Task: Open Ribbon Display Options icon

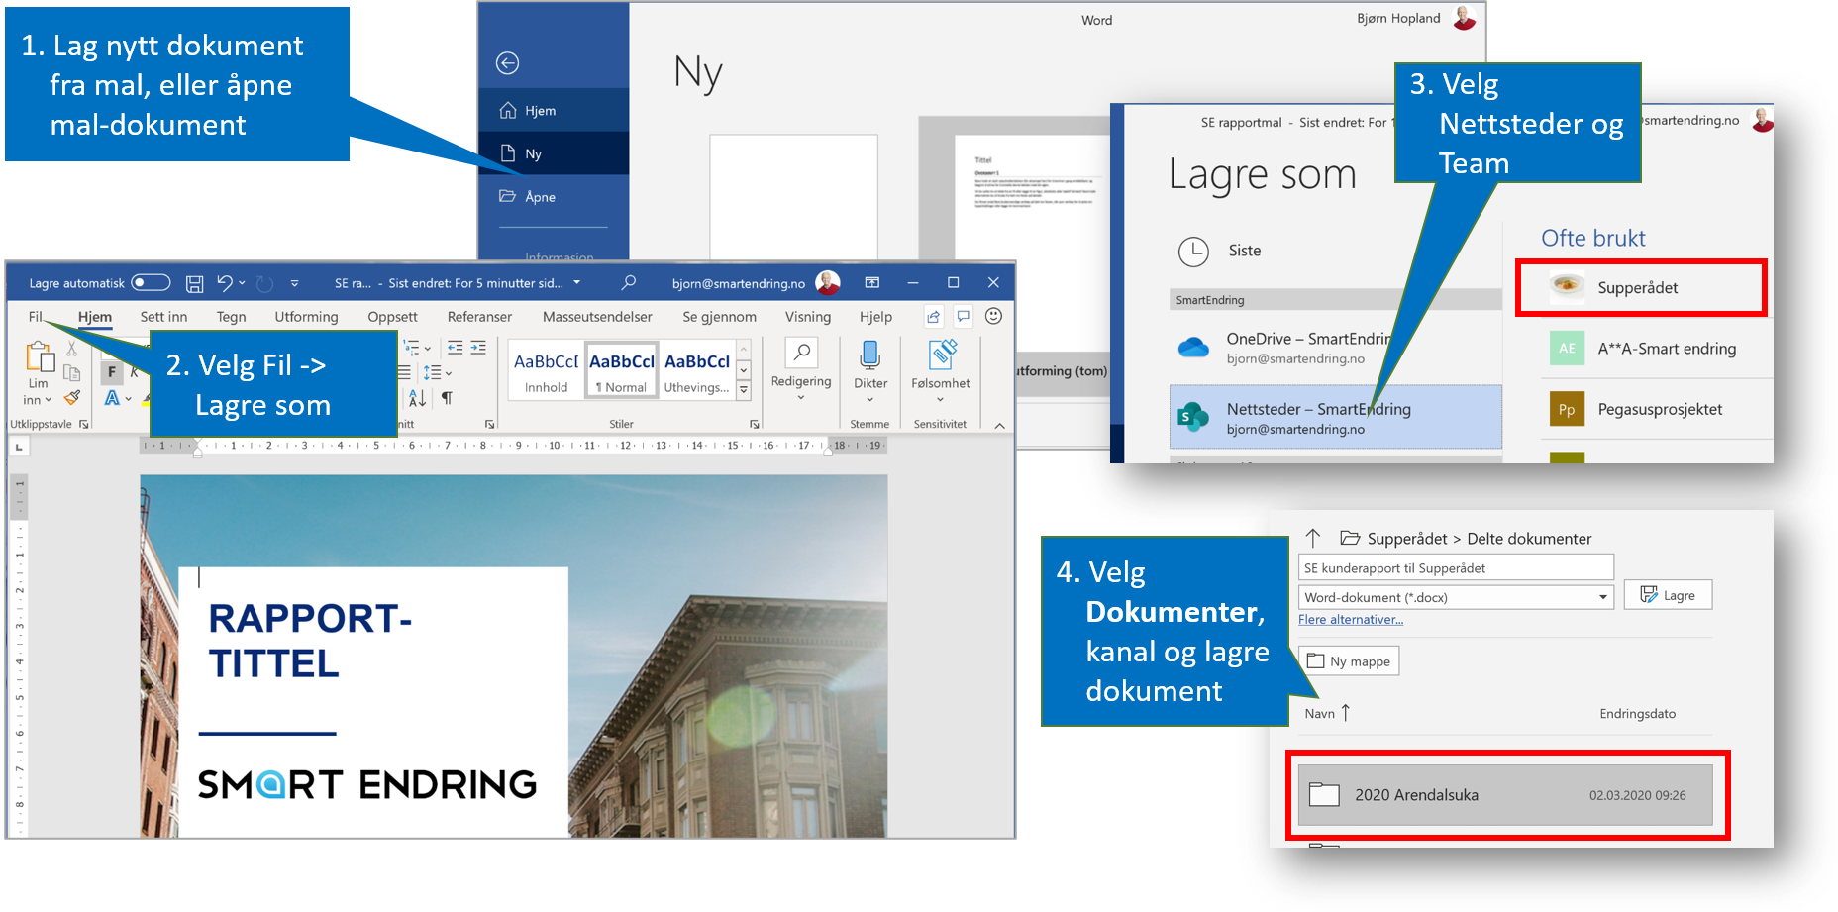Action: coord(871,283)
